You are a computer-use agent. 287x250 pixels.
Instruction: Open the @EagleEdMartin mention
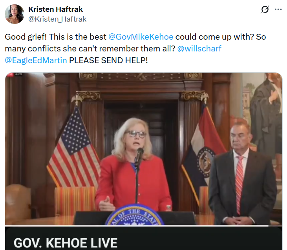[x=36, y=60]
